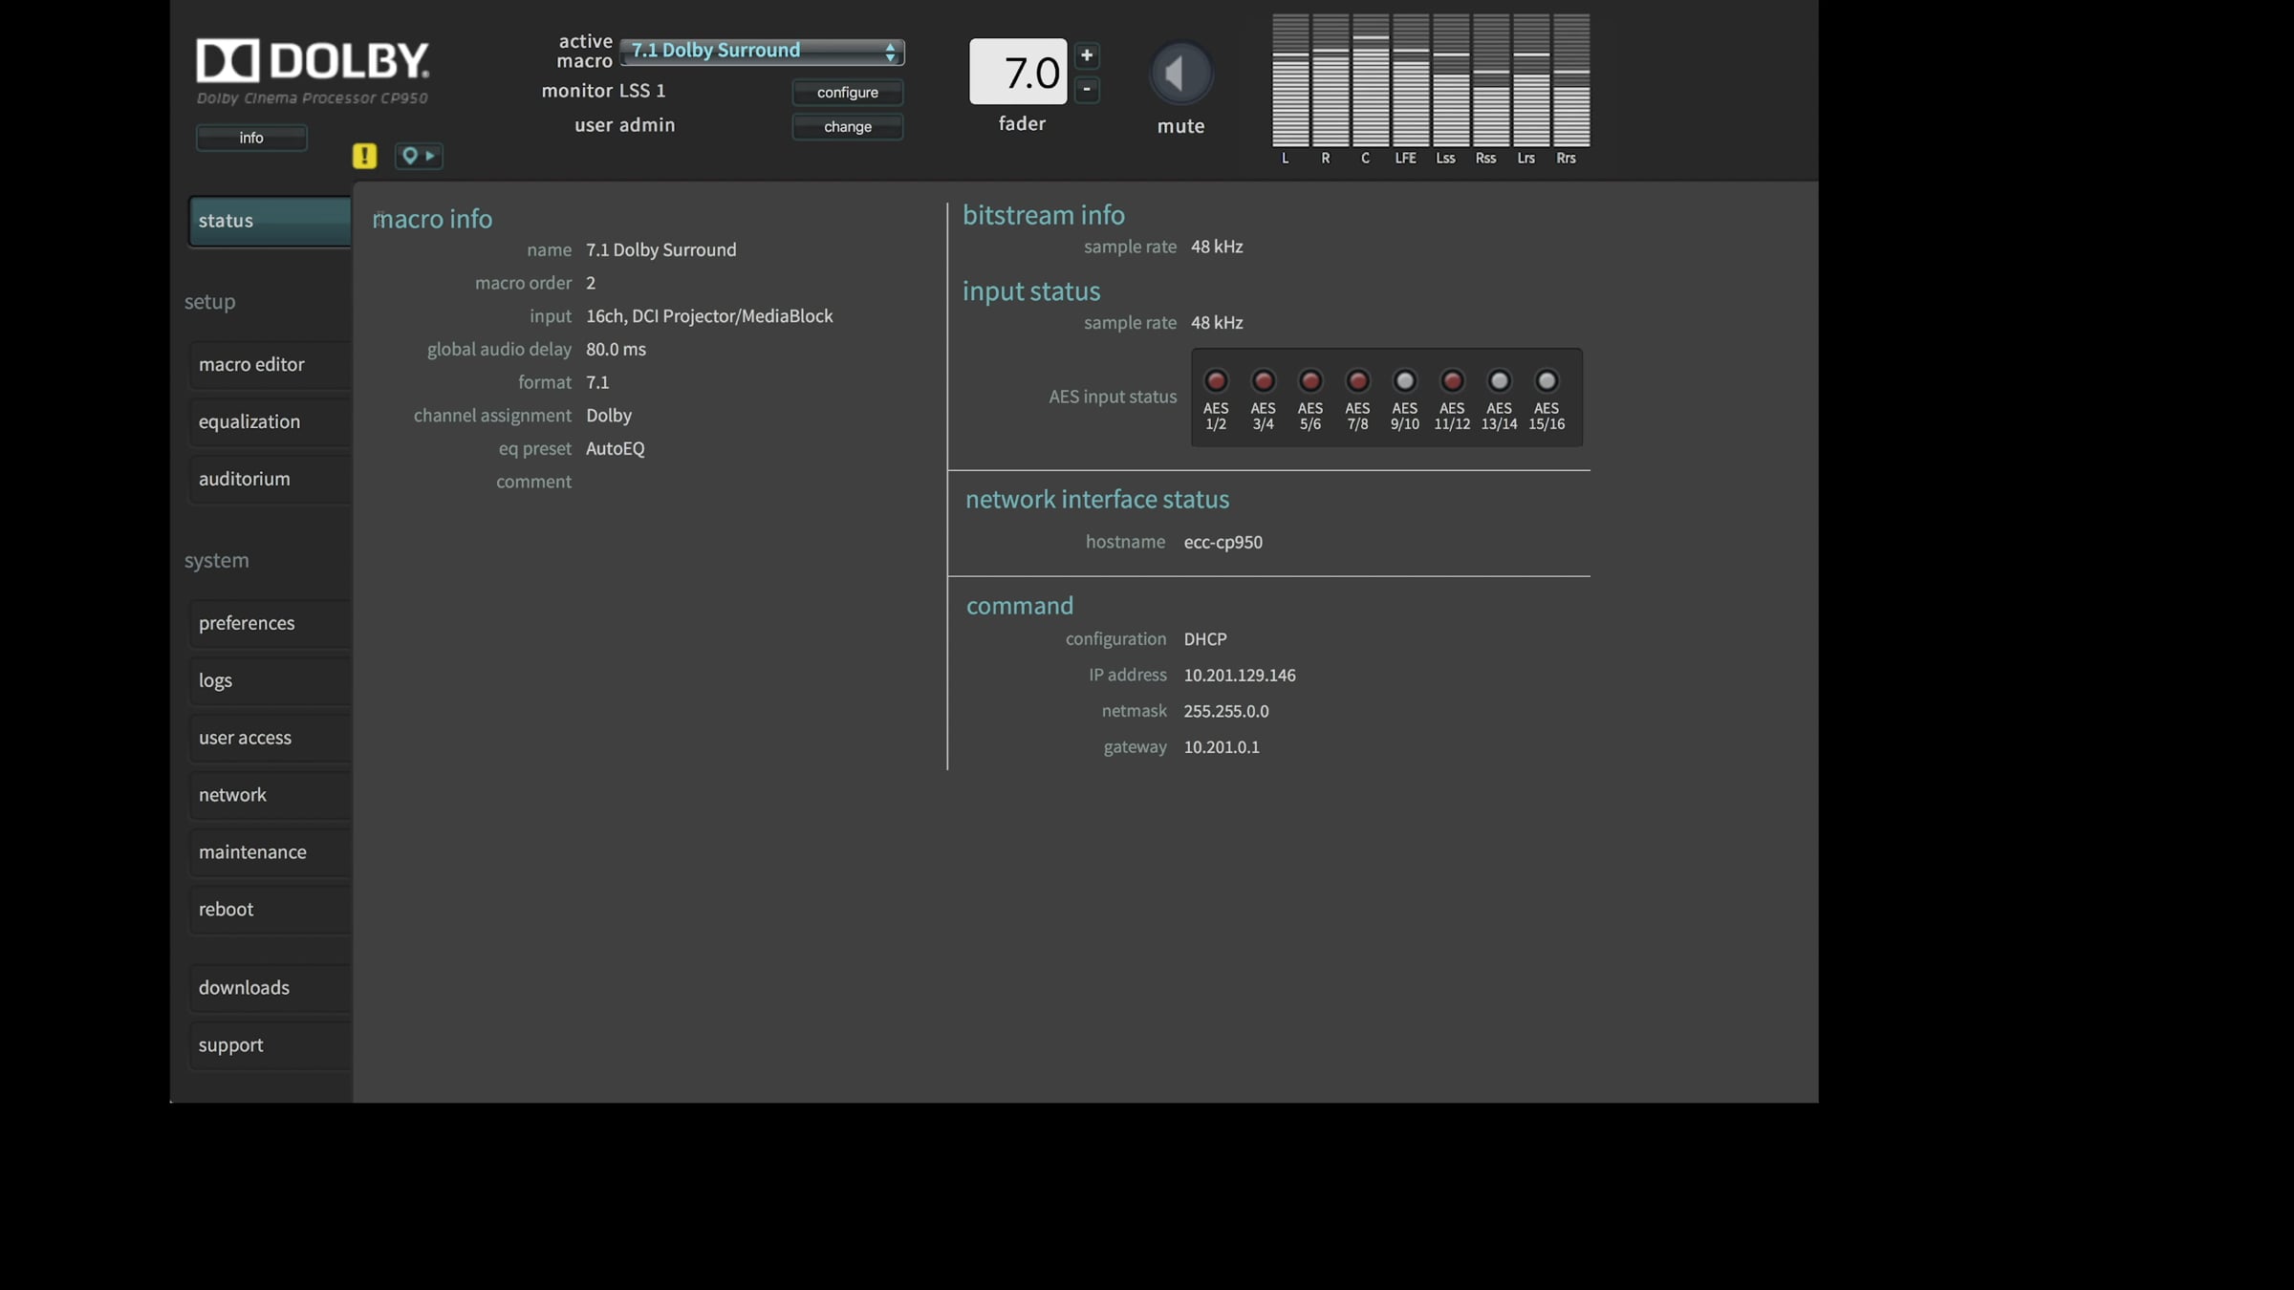Go to the equalization page
This screenshot has height=1290, width=2294.
pos(271,421)
